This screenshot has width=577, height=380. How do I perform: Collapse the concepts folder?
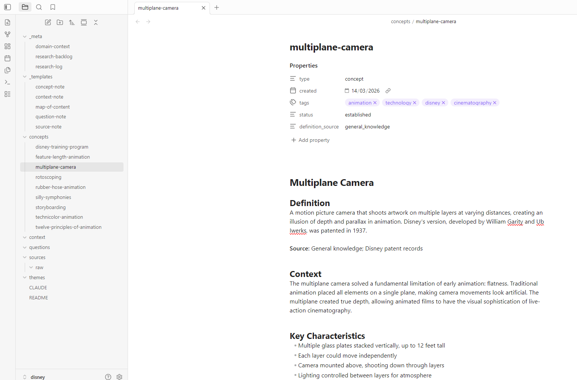pos(24,137)
